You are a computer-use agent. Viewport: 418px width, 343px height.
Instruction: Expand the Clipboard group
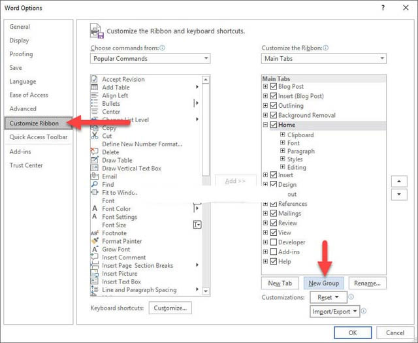point(283,135)
